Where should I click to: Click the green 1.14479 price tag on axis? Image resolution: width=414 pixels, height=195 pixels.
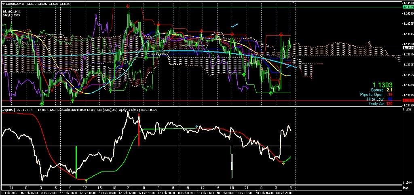(408, 7)
